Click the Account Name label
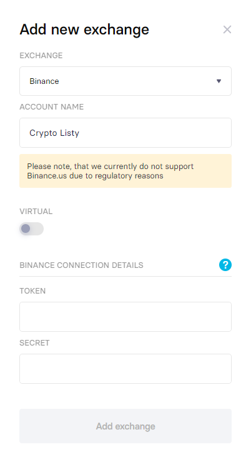 pyautogui.click(x=51, y=106)
